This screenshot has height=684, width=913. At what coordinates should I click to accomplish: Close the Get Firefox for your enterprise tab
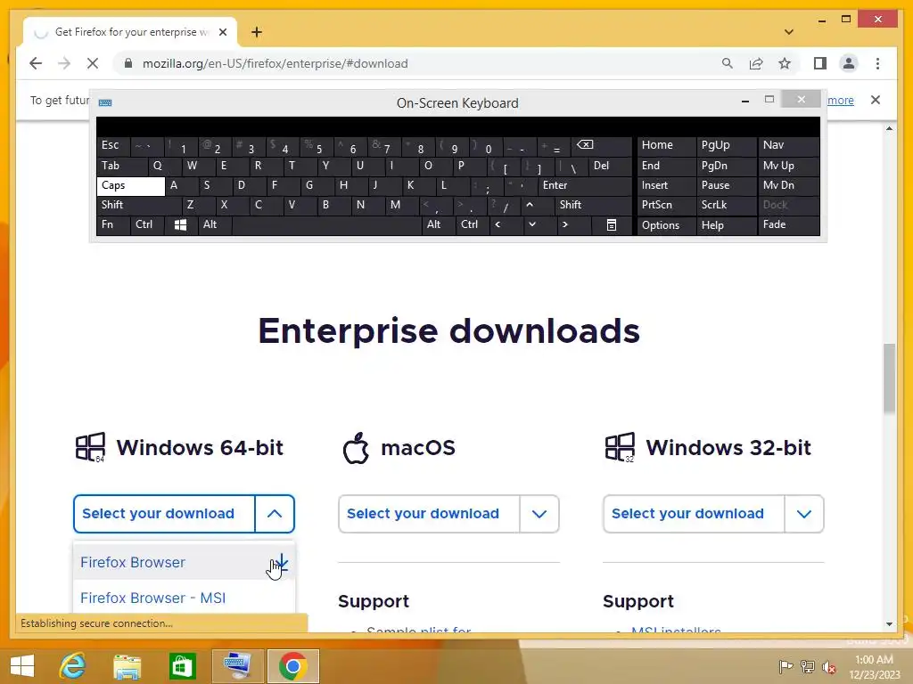pos(223,32)
